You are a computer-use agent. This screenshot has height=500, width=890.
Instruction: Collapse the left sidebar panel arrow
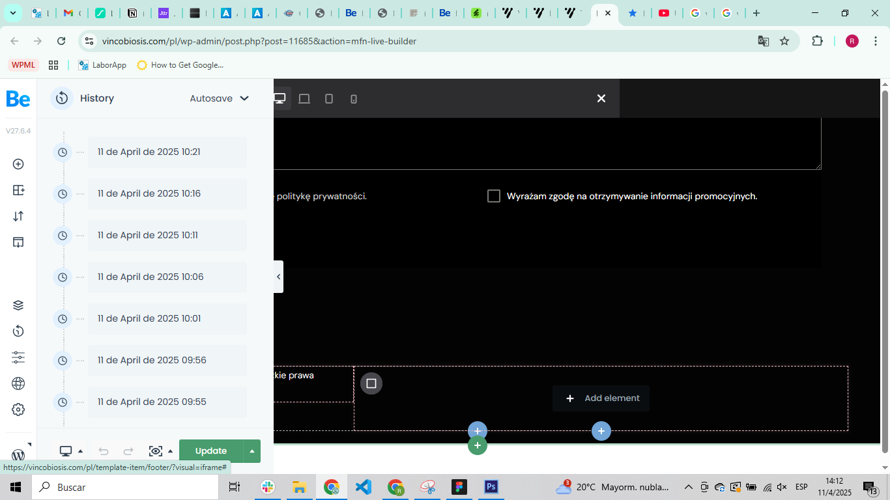278,277
